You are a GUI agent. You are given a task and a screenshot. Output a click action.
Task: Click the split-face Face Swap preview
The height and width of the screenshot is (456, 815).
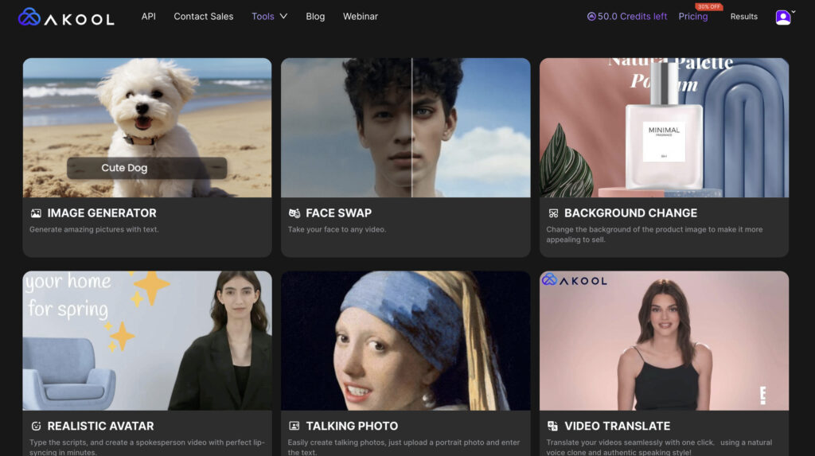[x=405, y=127]
